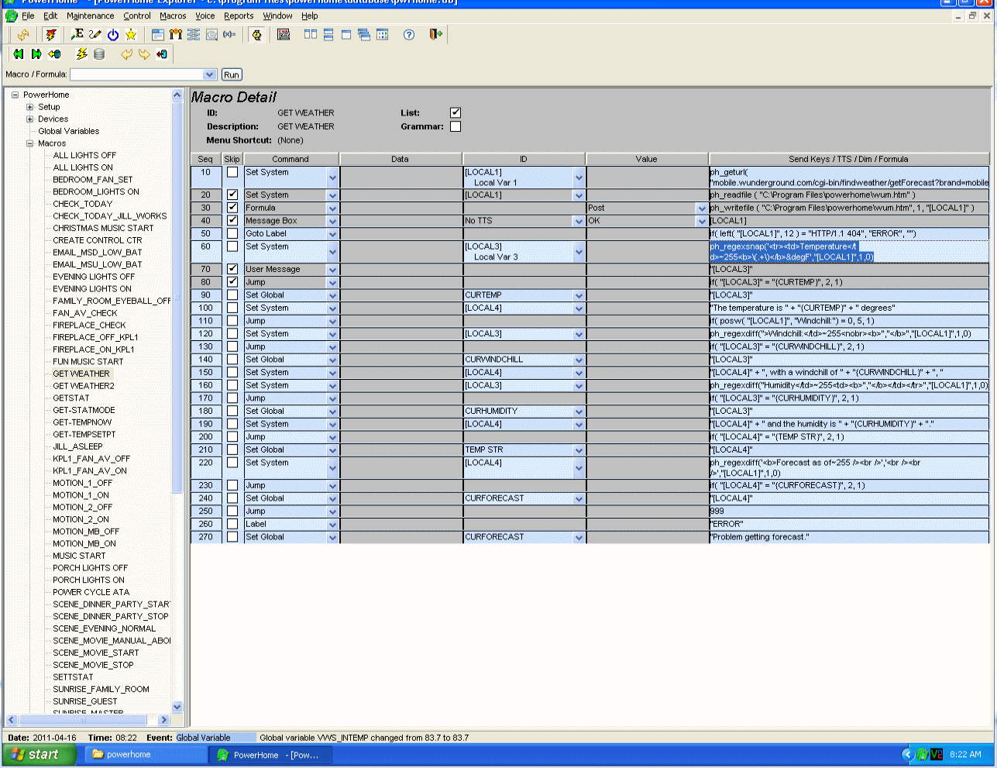Select Global Variables in the tree
The image size is (997, 768).
[69, 131]
